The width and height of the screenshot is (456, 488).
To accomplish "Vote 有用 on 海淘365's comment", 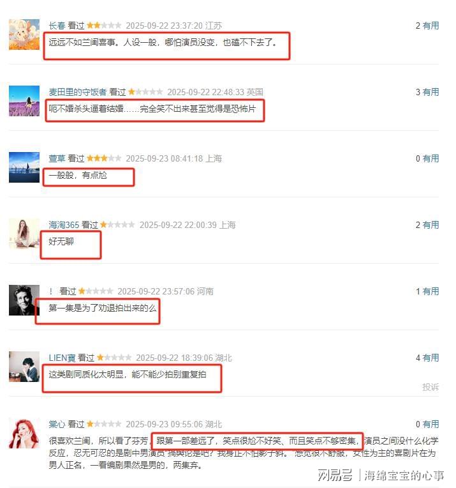I will pos(430,225).
